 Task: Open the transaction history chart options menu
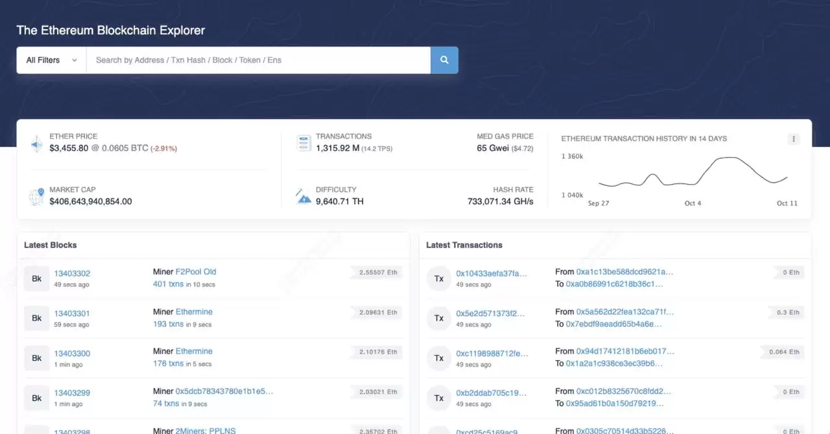(x=794, y=139)
